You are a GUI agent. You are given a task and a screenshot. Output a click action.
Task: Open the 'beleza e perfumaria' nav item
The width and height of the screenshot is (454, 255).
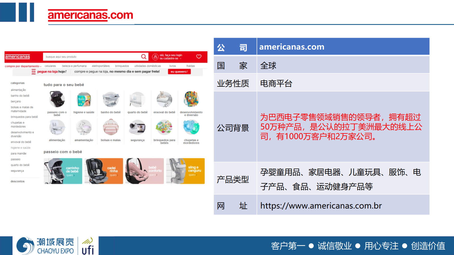pos(74,66)
